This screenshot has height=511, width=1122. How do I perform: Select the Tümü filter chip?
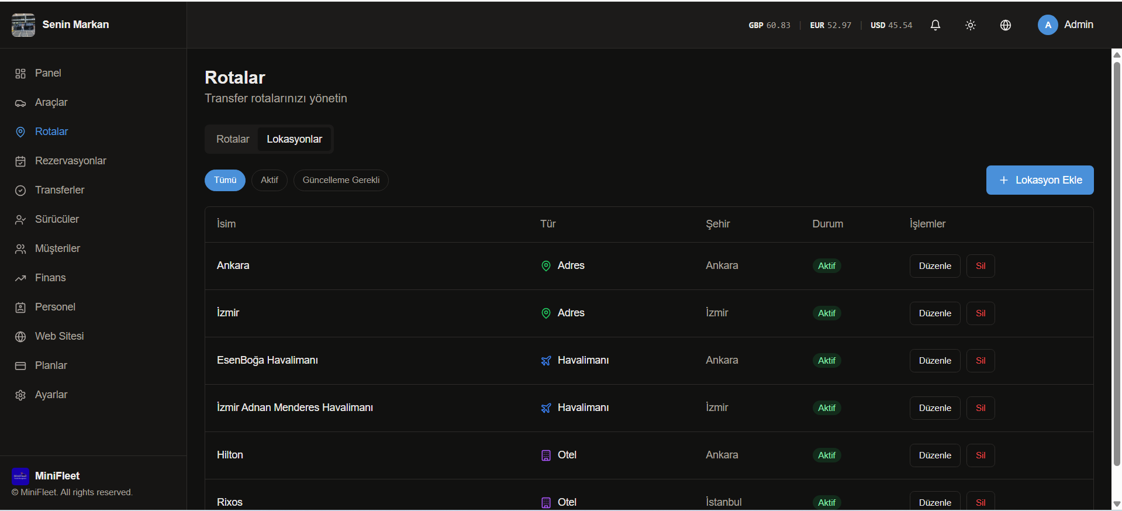point(225,180)
